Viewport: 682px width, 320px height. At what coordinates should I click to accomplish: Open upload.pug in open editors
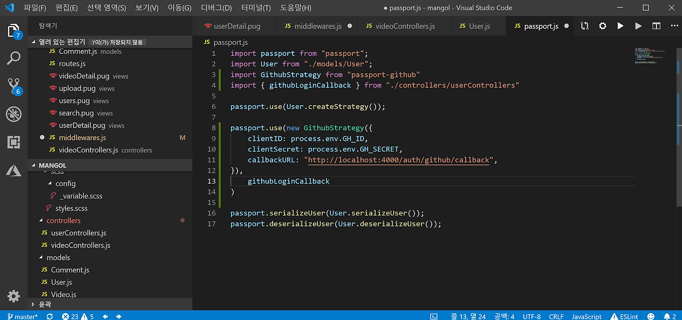click(77, 88)
